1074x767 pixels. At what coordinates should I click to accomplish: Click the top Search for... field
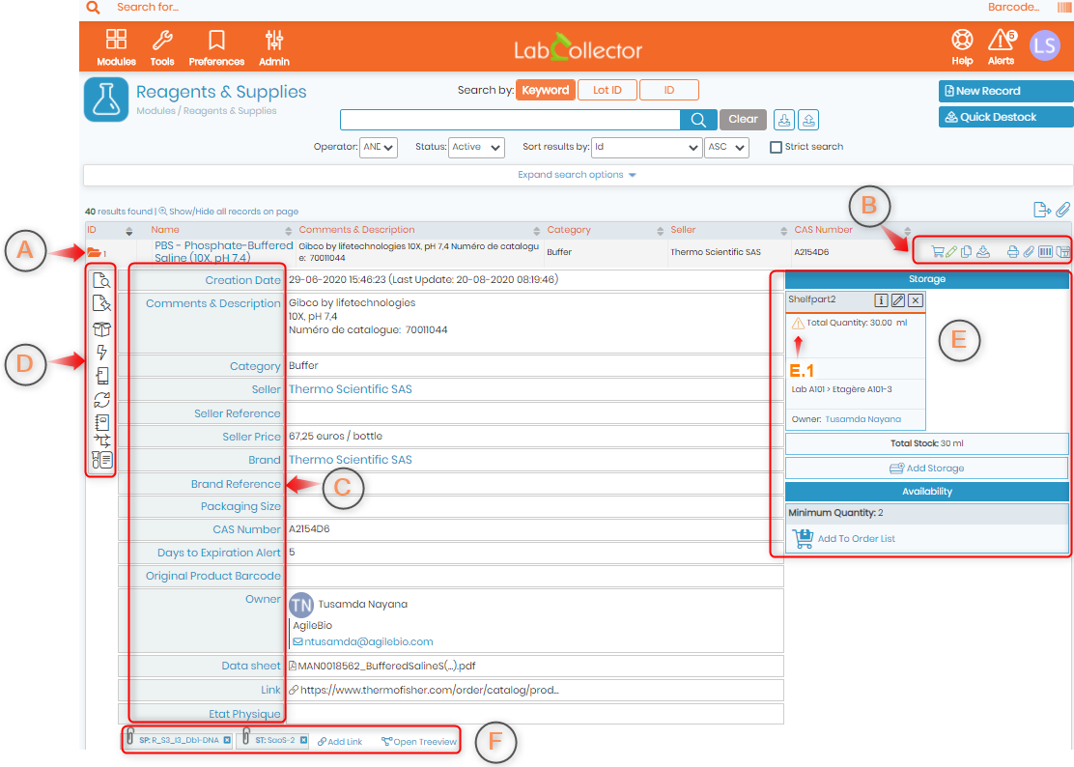(x=147, y=8)
